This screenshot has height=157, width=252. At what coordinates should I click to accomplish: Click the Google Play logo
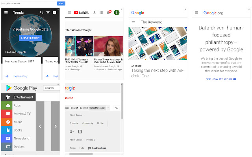pyautogui.click(x=22, y=88)
